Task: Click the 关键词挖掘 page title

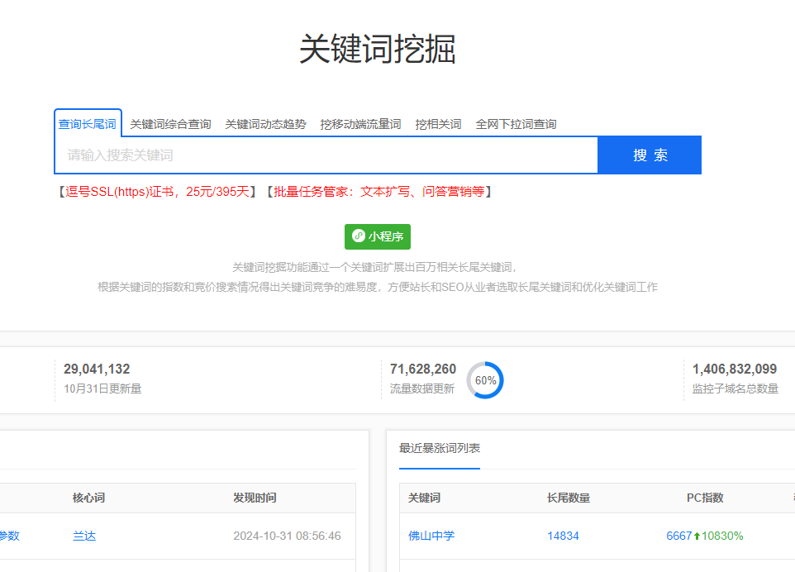Action: [378, 50]
